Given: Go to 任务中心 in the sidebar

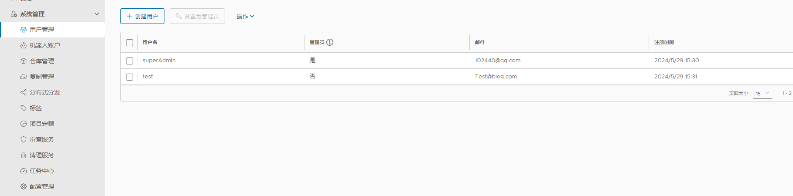Looking at the screenshot, I should (42, 171).
